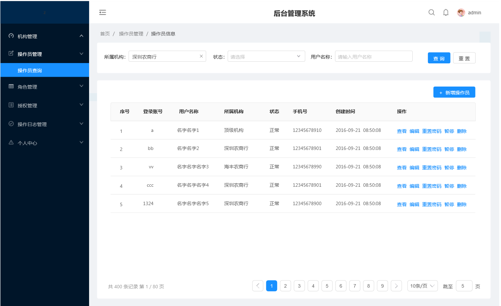Click the 创建时间 column header
Viewport: 501px width, 306px height.
pyautogui.click(x=345, y=111)
